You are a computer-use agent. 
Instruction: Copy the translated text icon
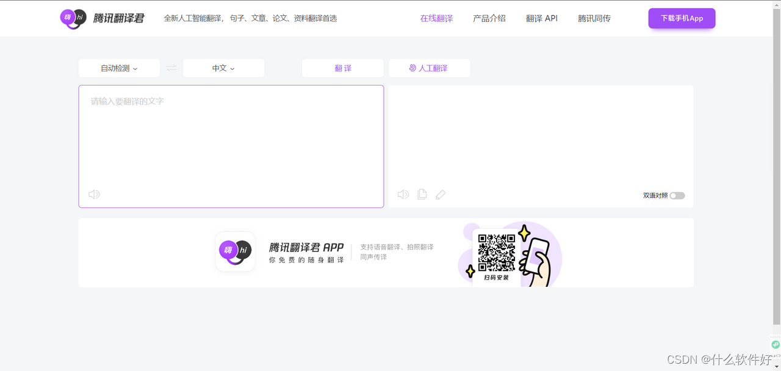422,194
